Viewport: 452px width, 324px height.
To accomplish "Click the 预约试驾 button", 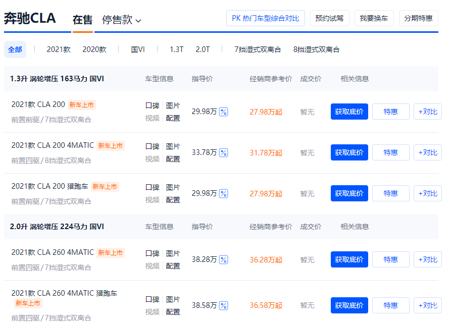I will coord(329,18).
